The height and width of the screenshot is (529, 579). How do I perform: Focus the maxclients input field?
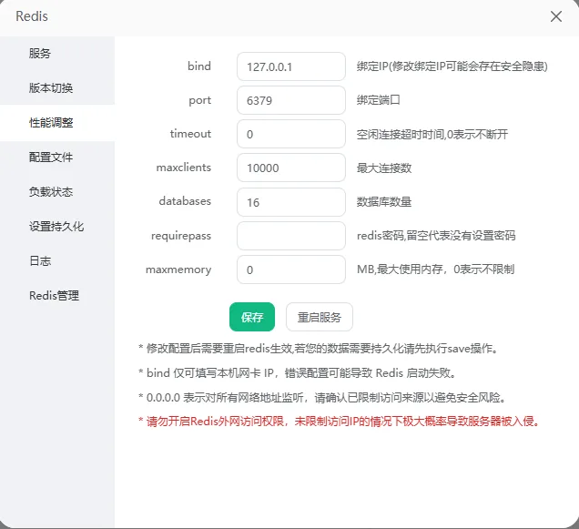(x=291, y=168)
